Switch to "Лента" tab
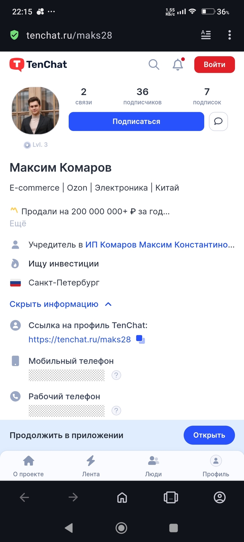244x542 pixels. point(91,466)
